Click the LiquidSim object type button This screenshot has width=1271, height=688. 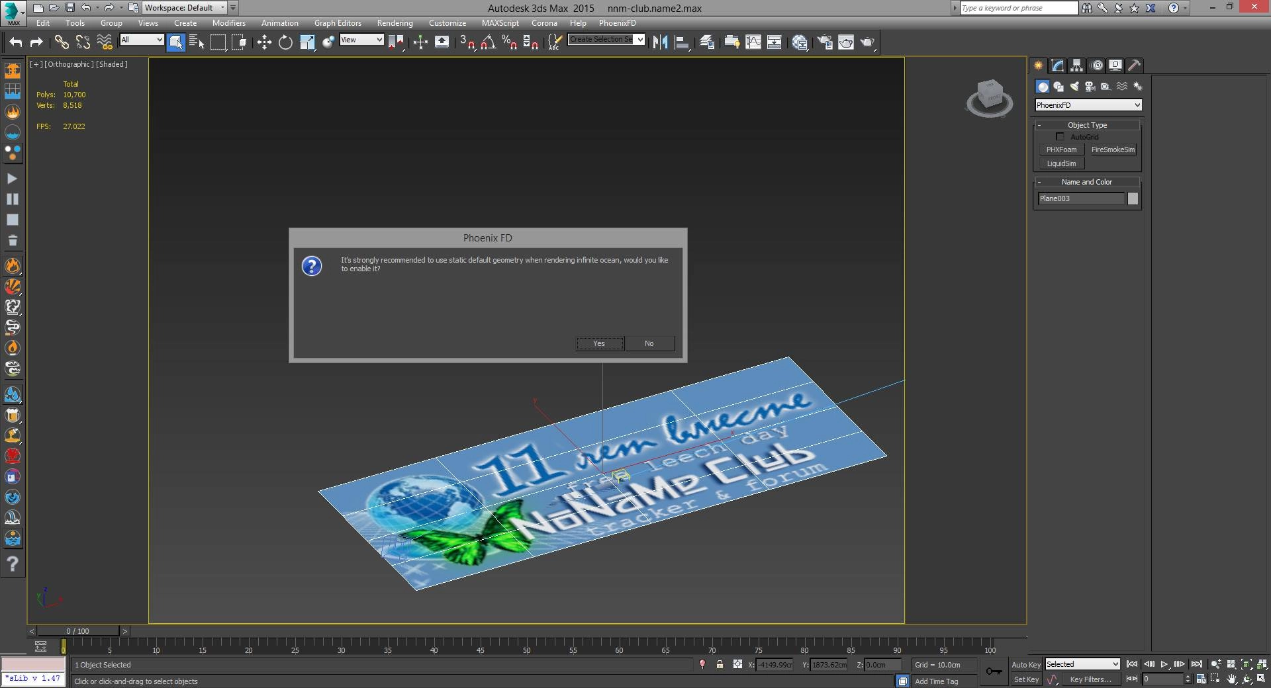pos(1061,163)
